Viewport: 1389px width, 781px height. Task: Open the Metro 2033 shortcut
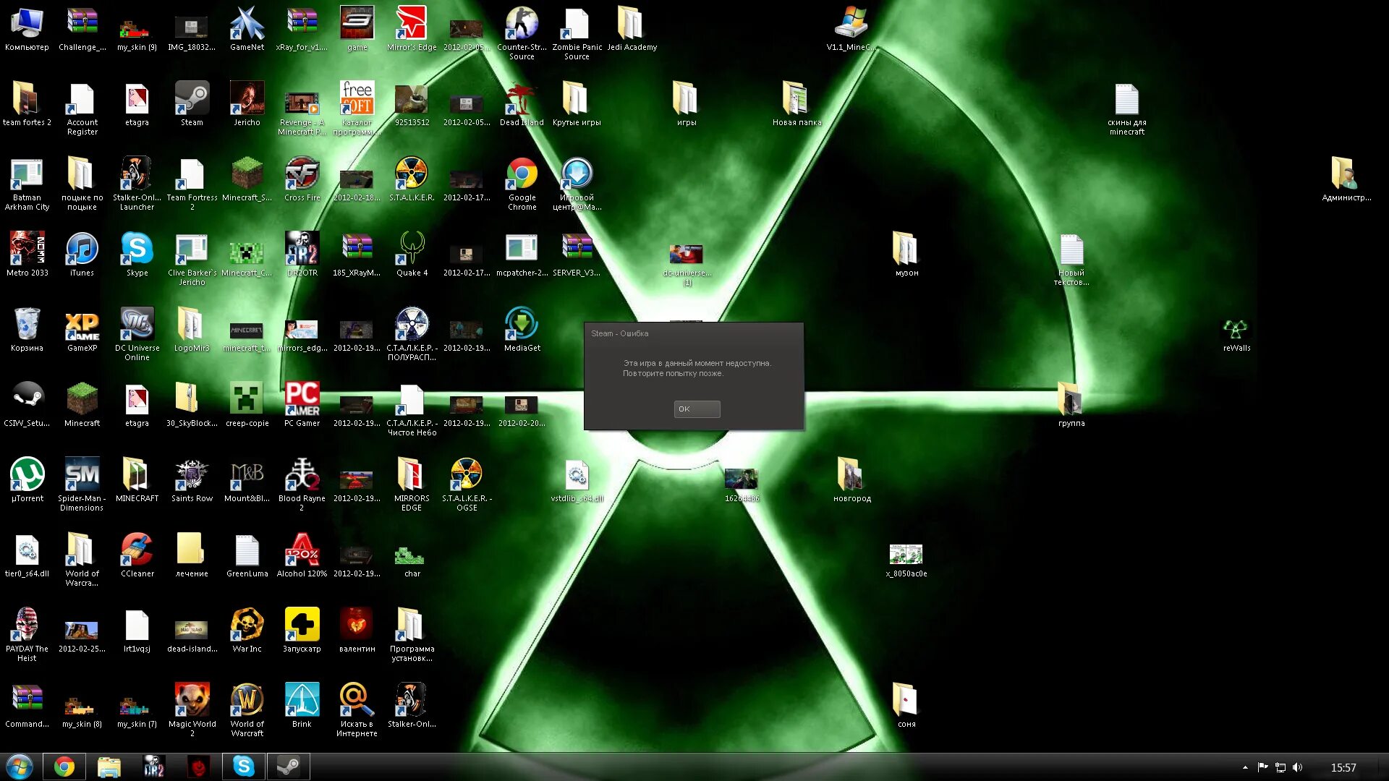coord(27,249)
